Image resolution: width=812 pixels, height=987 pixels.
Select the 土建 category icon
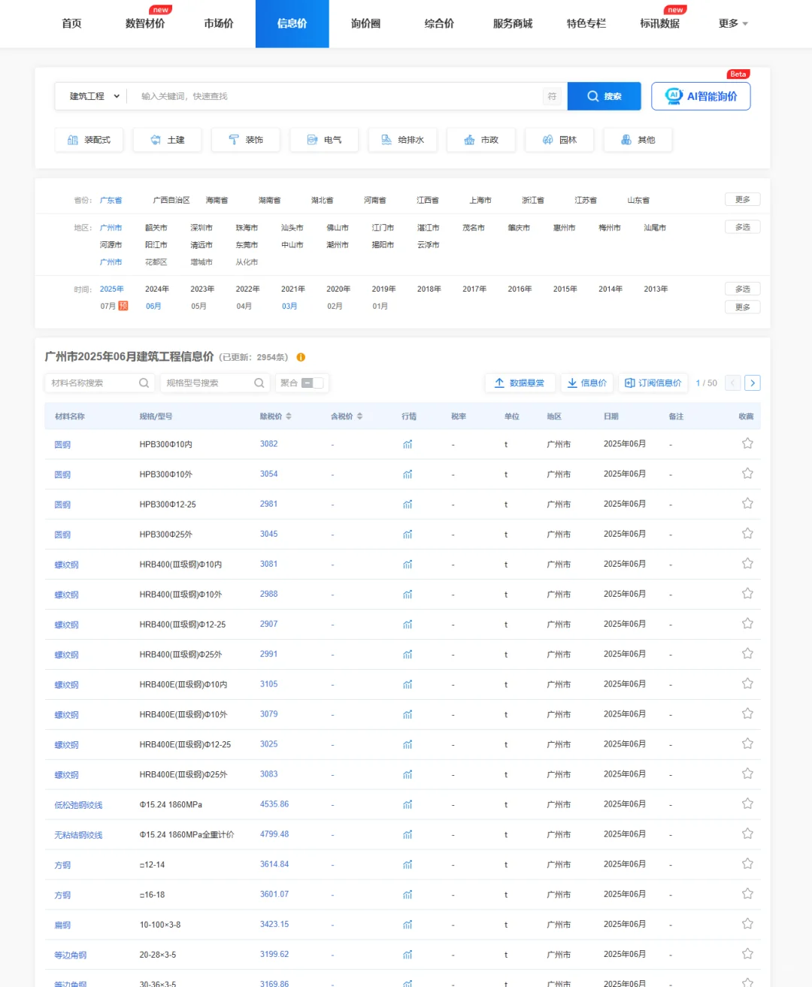pos(156,139)
